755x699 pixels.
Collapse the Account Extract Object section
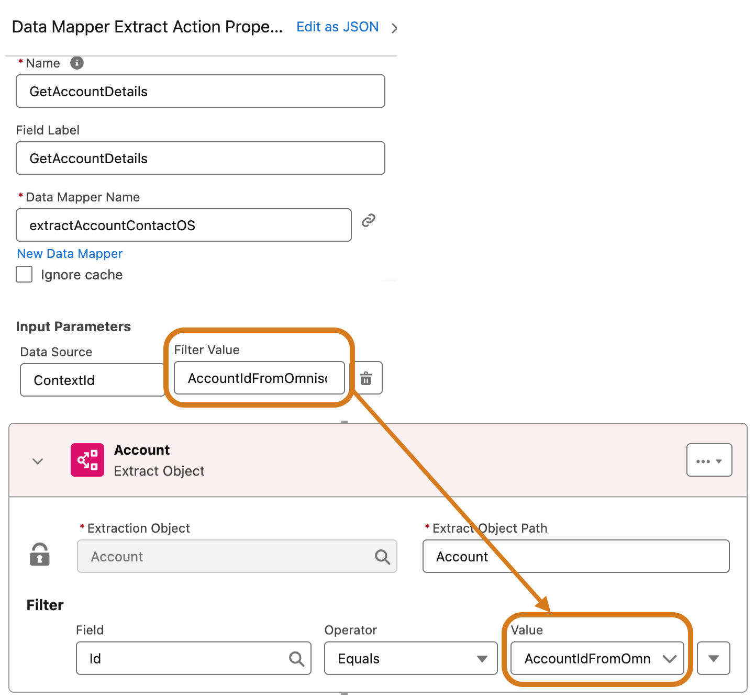click(37, 461)
